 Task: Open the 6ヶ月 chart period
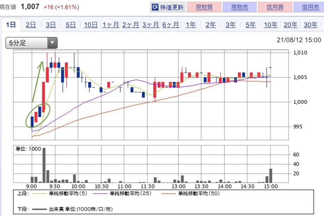(x=171, y=25)
